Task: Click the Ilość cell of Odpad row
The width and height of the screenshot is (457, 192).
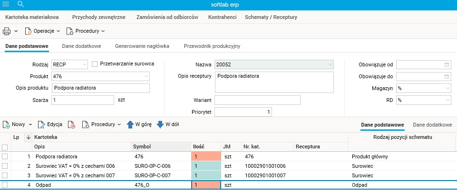Action: 206,185
